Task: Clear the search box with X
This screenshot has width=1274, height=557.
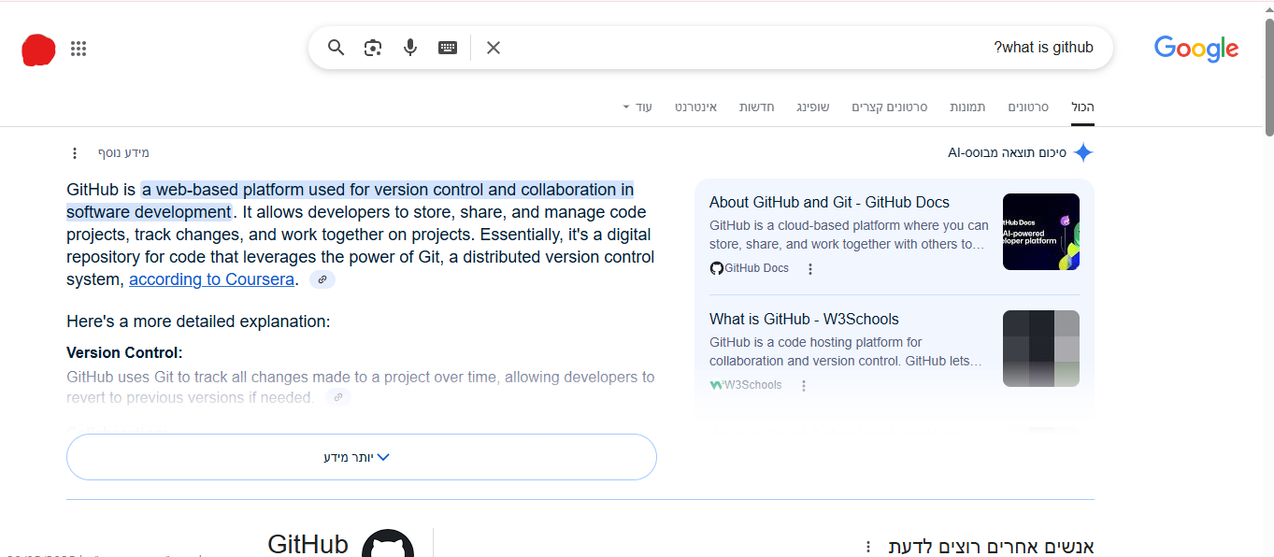Action: [494, 48]
